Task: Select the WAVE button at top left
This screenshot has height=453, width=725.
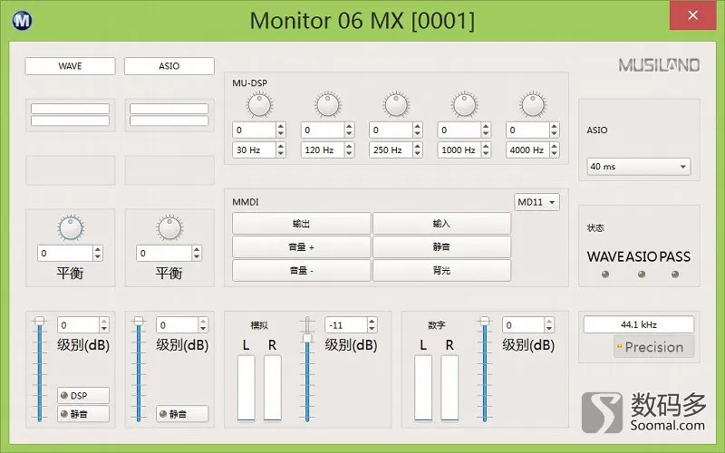Action: click(x=71, y=66)
